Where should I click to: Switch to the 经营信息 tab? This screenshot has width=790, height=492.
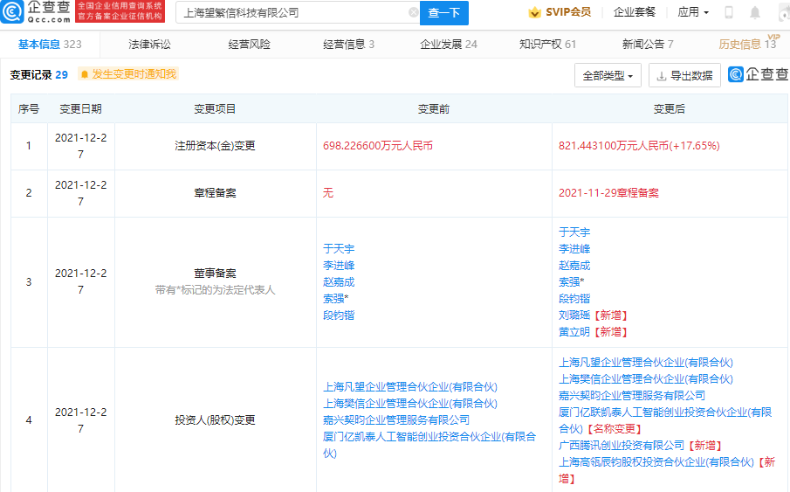348,45
